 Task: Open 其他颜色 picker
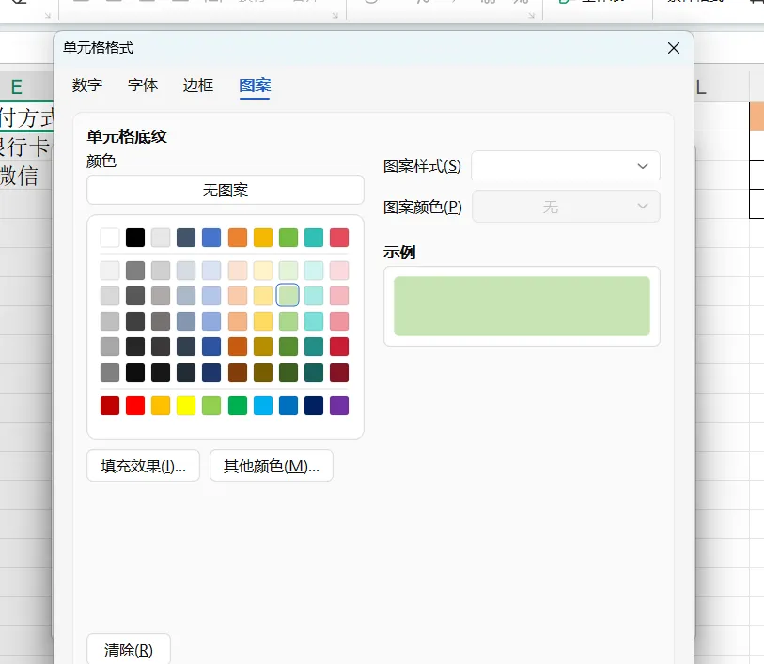pos(272,466)
